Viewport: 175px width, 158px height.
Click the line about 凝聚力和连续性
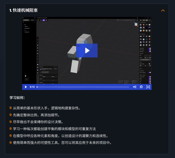[x=60, y=136]
